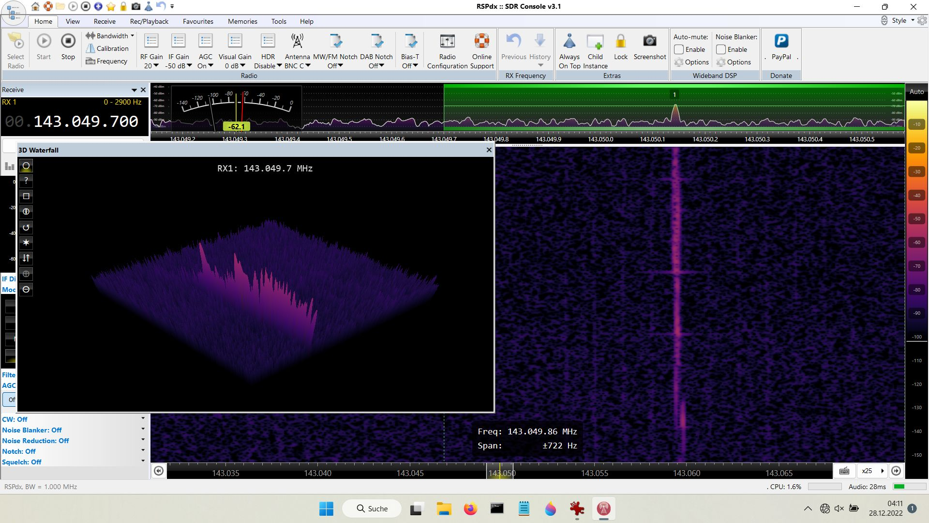Open Firefox from taskbar

point(470,508)
